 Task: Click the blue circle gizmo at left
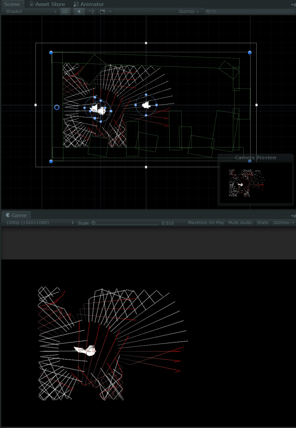point(57,107)
